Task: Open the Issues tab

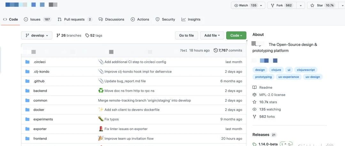Action: (x=37, y=19)
